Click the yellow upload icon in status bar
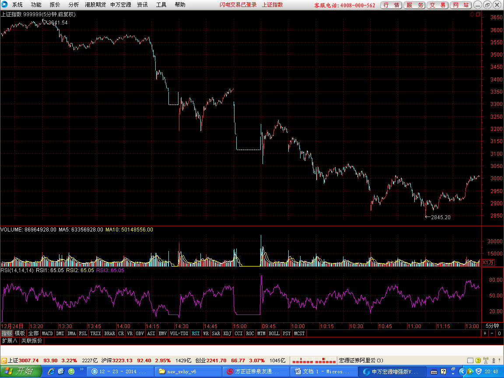Image resolution: width=504 pixels, height=378 pixels. (x=478, y=360)
